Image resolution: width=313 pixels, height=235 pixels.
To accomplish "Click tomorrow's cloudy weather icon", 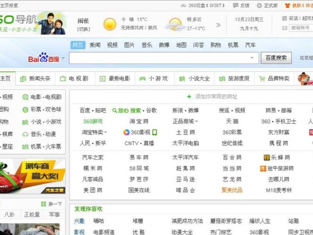I will (174, 24).
